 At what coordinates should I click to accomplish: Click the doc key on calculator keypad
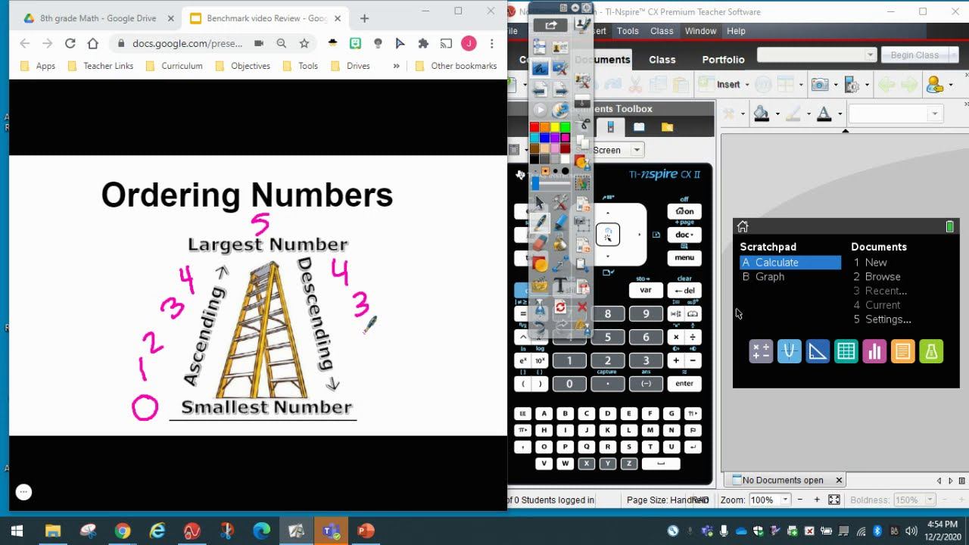pos(684,235)
